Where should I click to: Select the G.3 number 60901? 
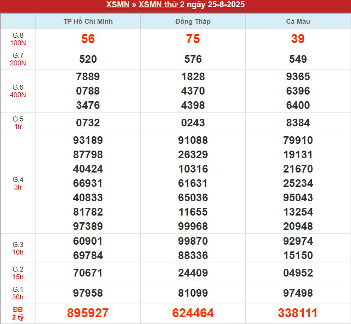(88, 241)
